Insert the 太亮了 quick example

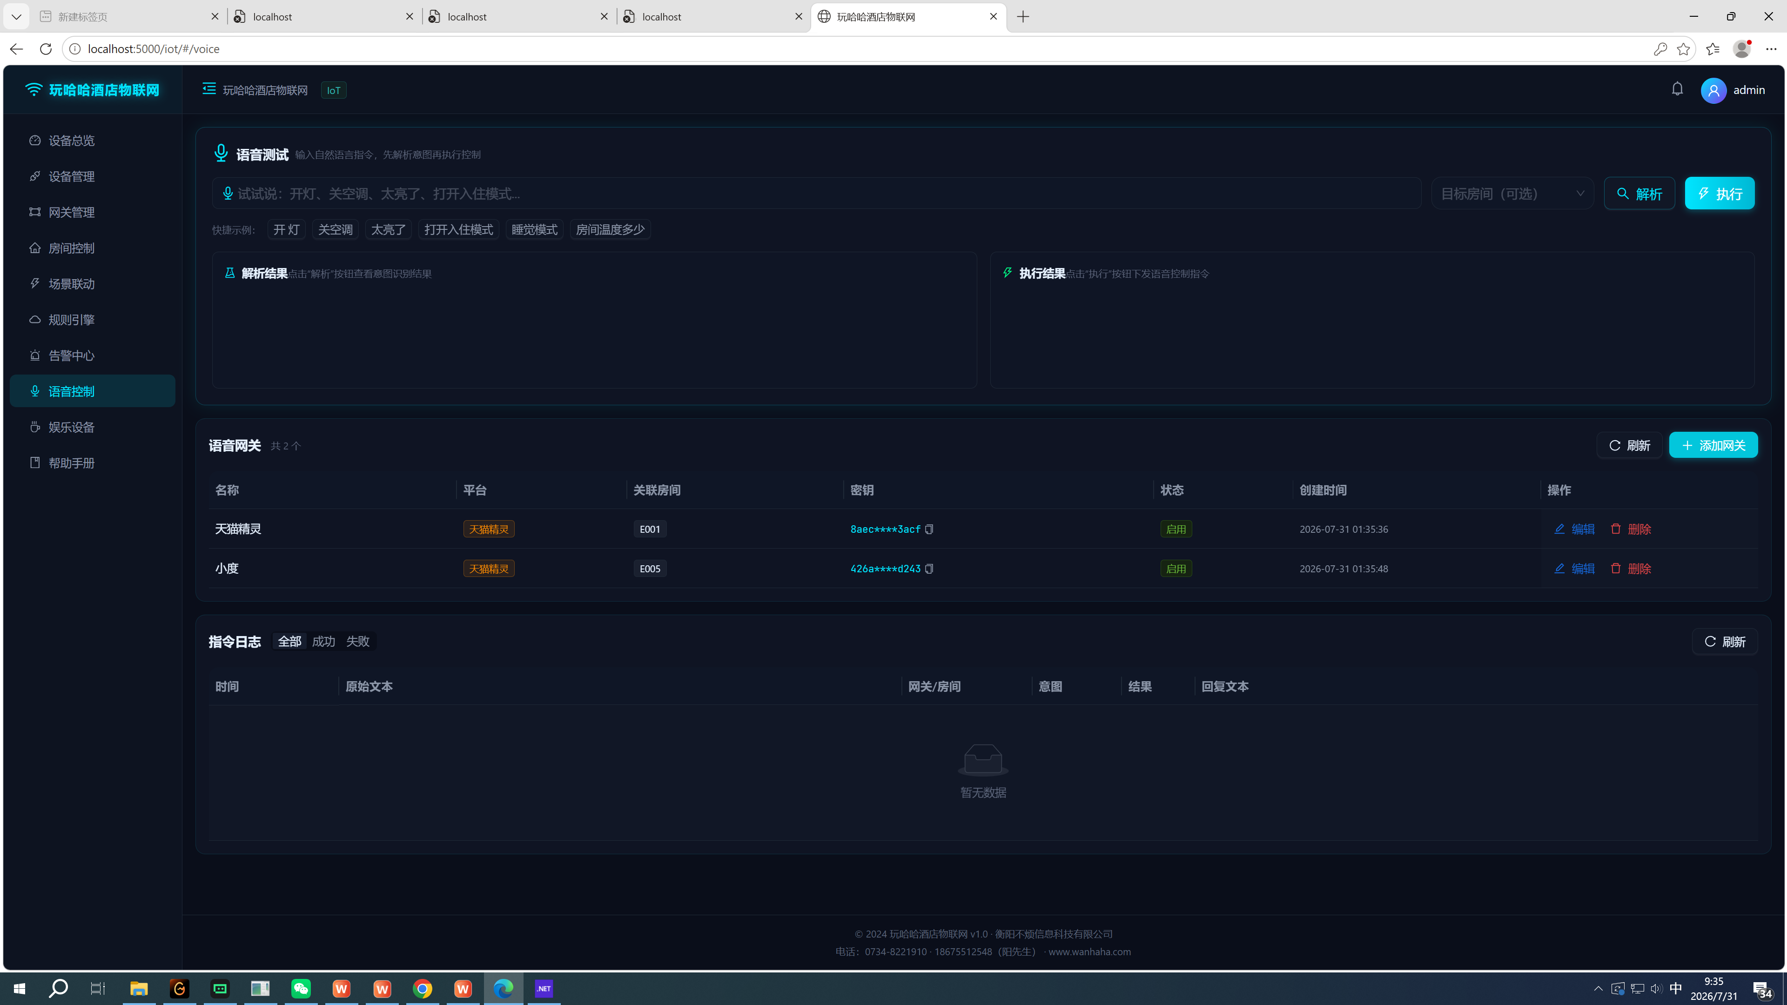389,229
